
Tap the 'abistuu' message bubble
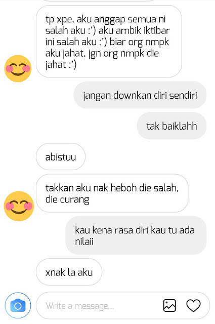point(61,156)
